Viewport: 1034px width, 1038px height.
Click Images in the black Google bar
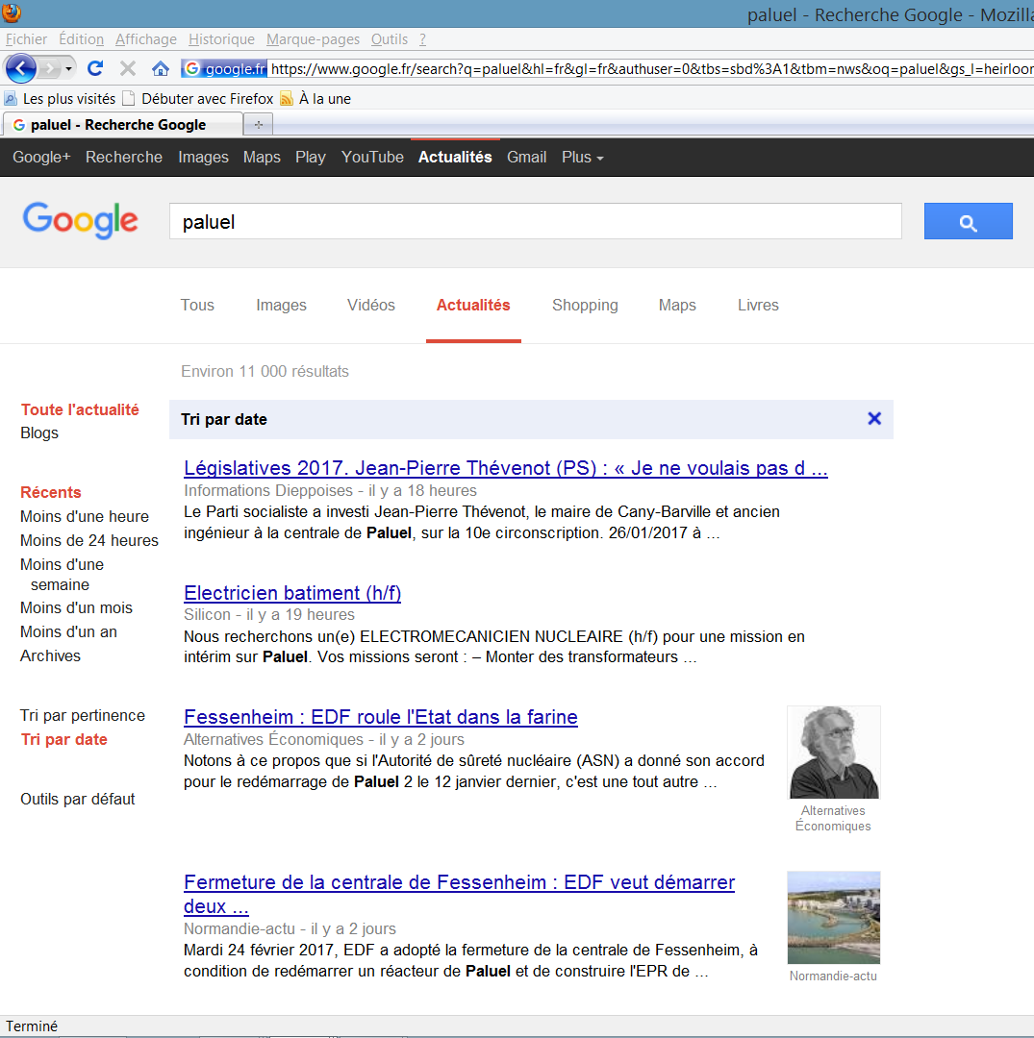(203, 157)
